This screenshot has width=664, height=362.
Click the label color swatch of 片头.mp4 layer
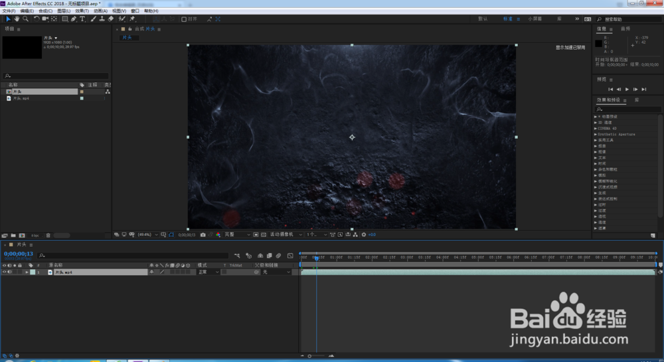click(33, 272)
